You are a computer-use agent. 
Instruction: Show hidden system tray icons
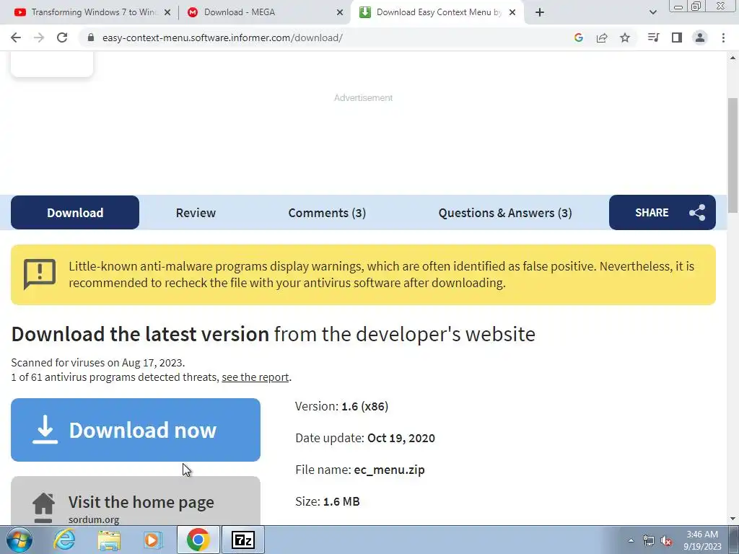(631, 540)
